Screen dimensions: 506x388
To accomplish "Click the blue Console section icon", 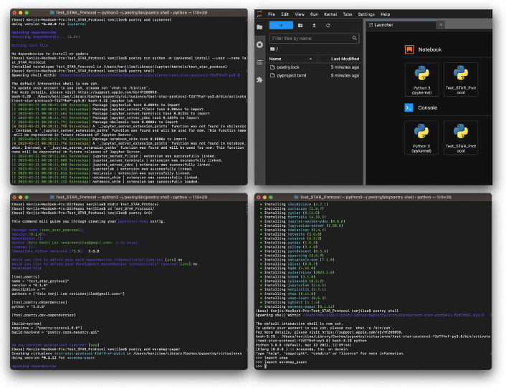I will [x=409, y=107].
